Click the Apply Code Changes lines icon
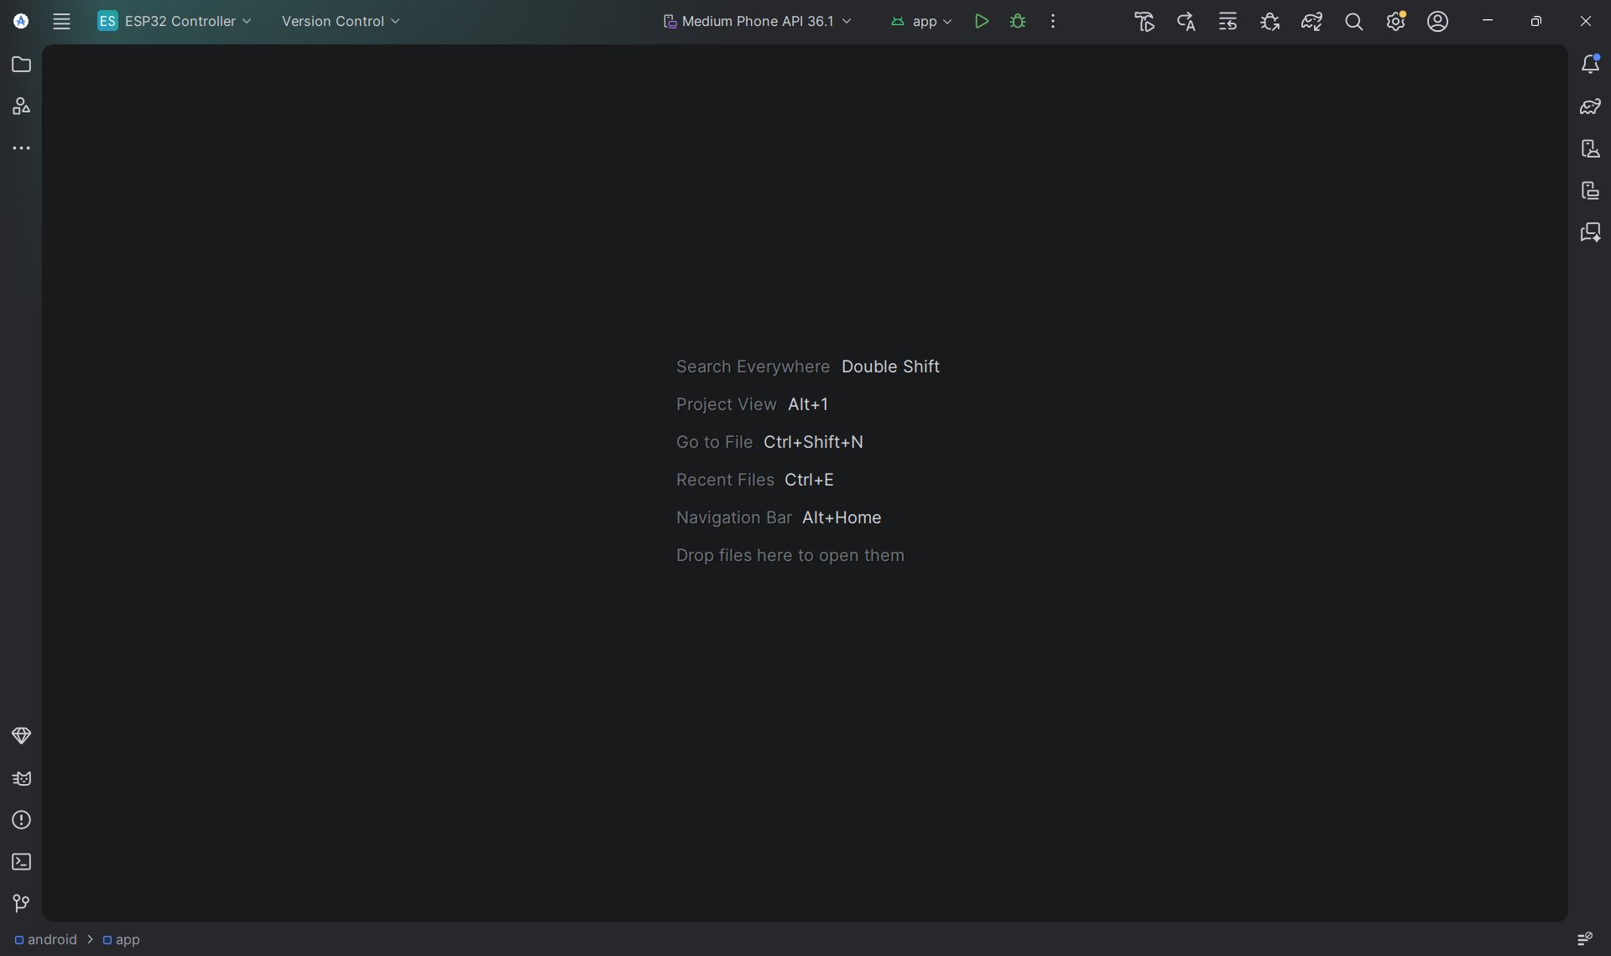Screen dimensions: 1611x956 pos(1228,22)
